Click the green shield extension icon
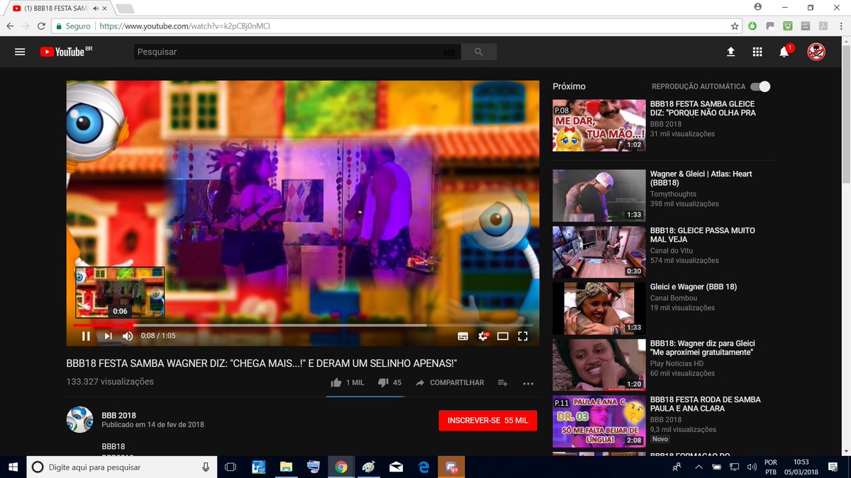 [787, 26]
